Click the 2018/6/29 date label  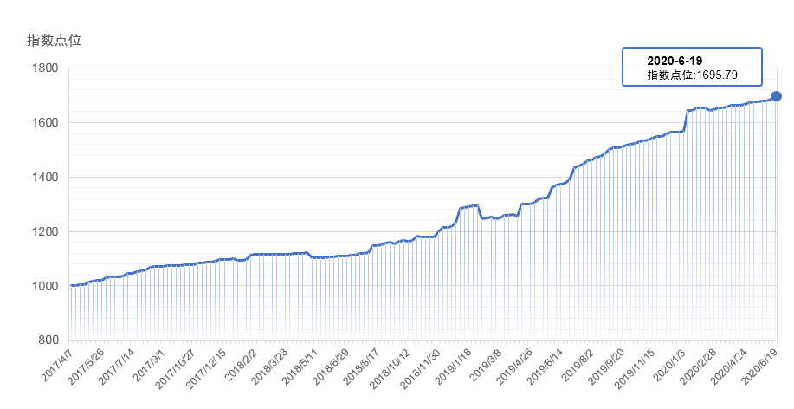click(x=330, y=366)
